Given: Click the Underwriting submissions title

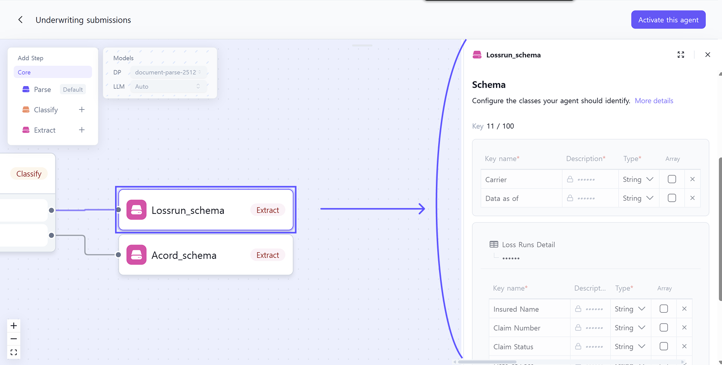Looking at the screenshot, I should tap(83, 20).
